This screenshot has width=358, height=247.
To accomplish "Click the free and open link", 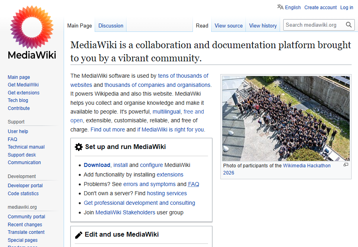I will pos(194,112).
